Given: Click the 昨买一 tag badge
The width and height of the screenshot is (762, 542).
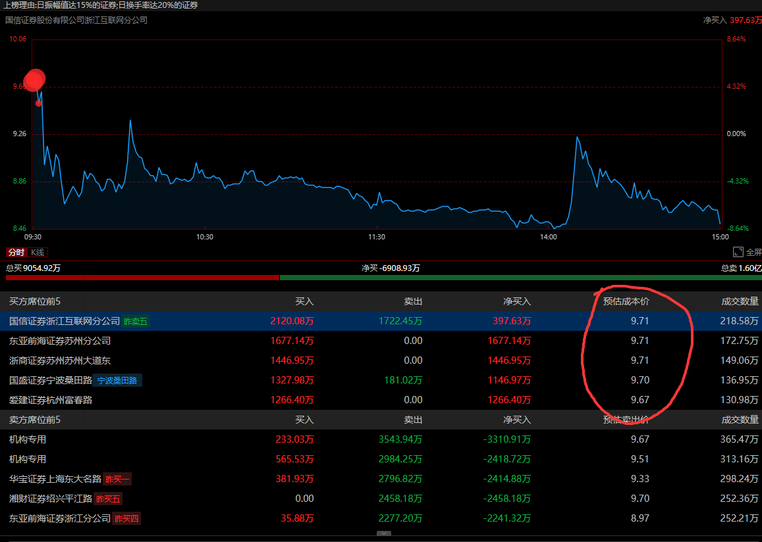Looking at the screenshot, I should pos(117,479).
